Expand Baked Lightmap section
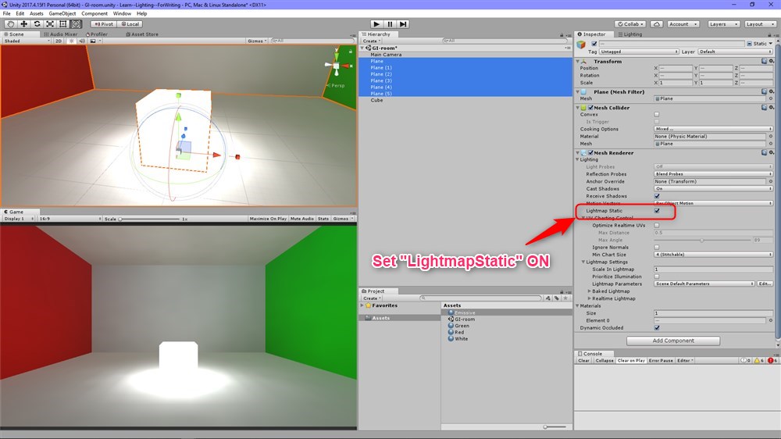 (589, 291)
